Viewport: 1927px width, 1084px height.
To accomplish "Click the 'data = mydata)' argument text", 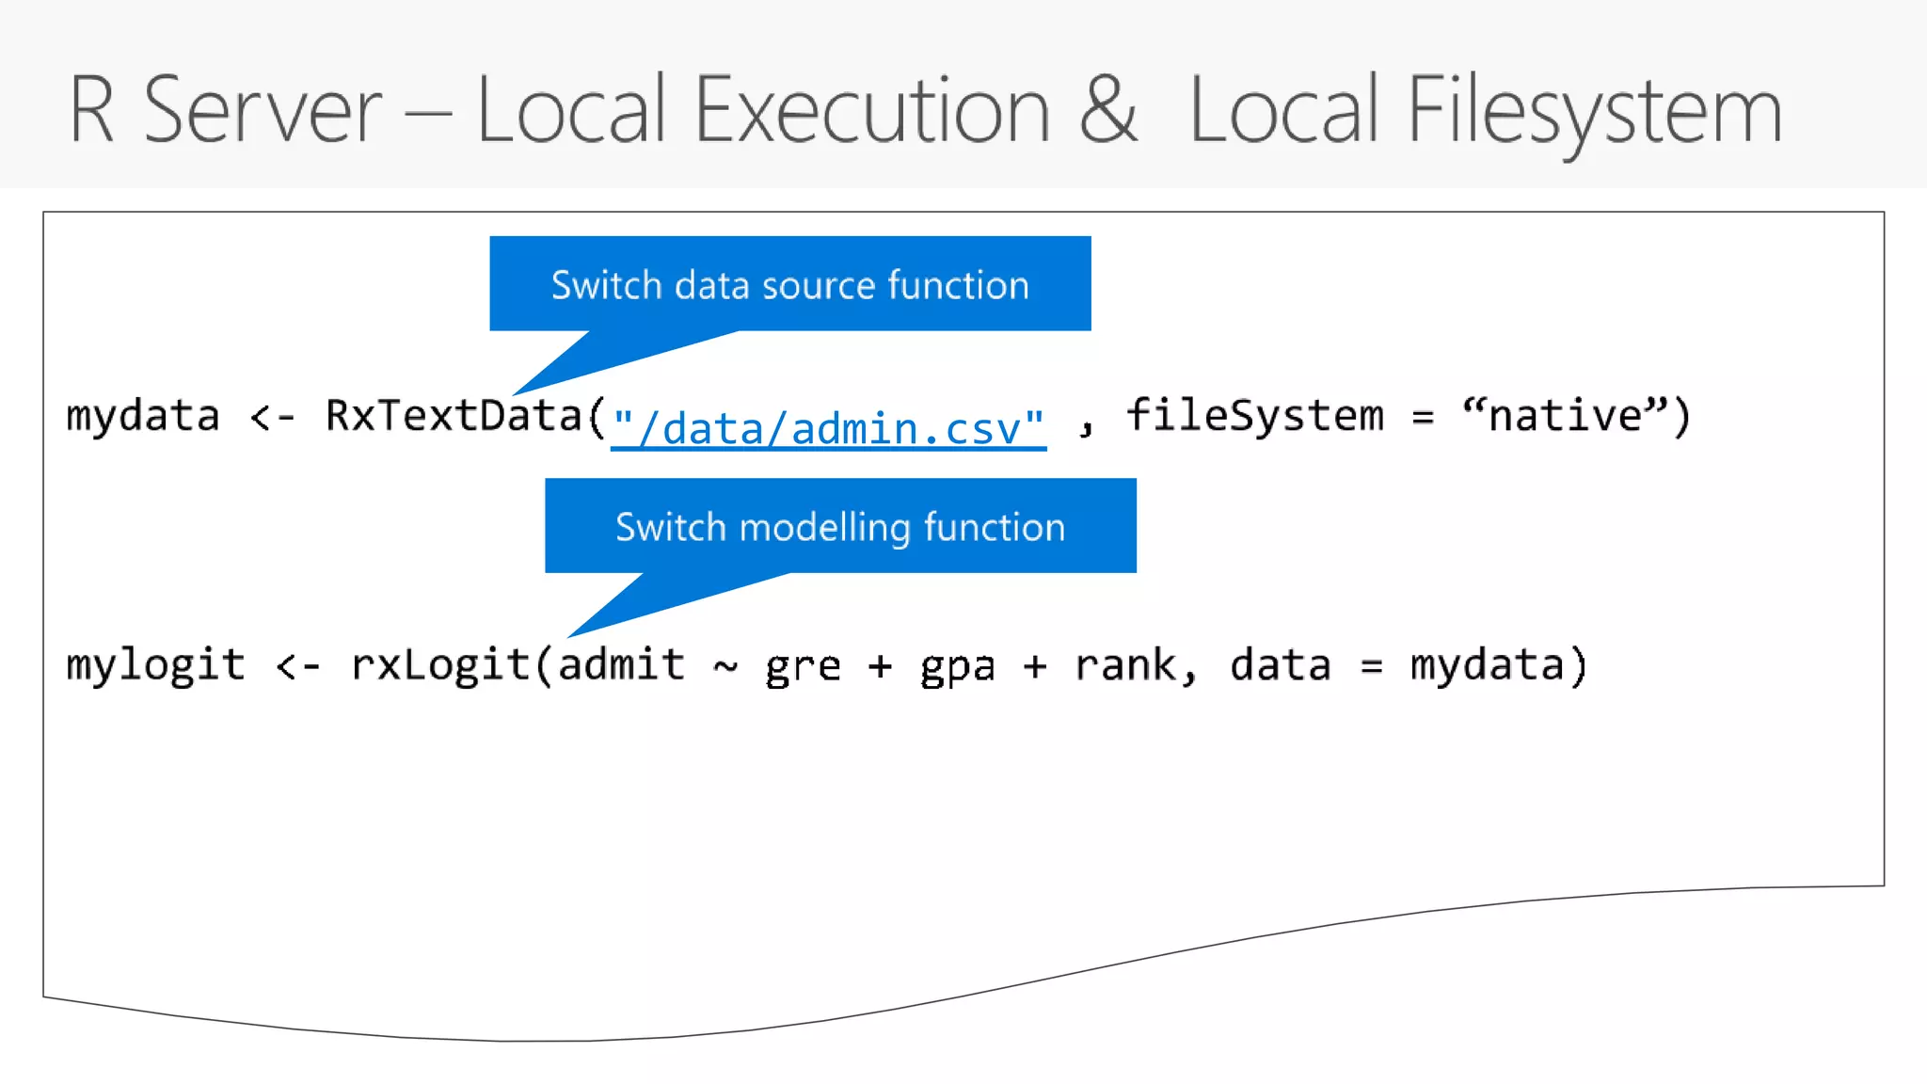I will 1409,665.
